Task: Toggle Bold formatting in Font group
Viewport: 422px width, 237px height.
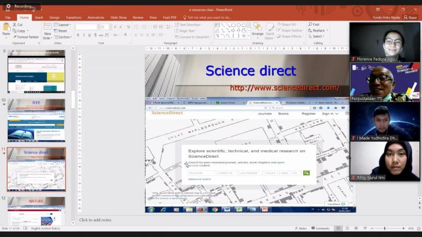Action: 78,35
